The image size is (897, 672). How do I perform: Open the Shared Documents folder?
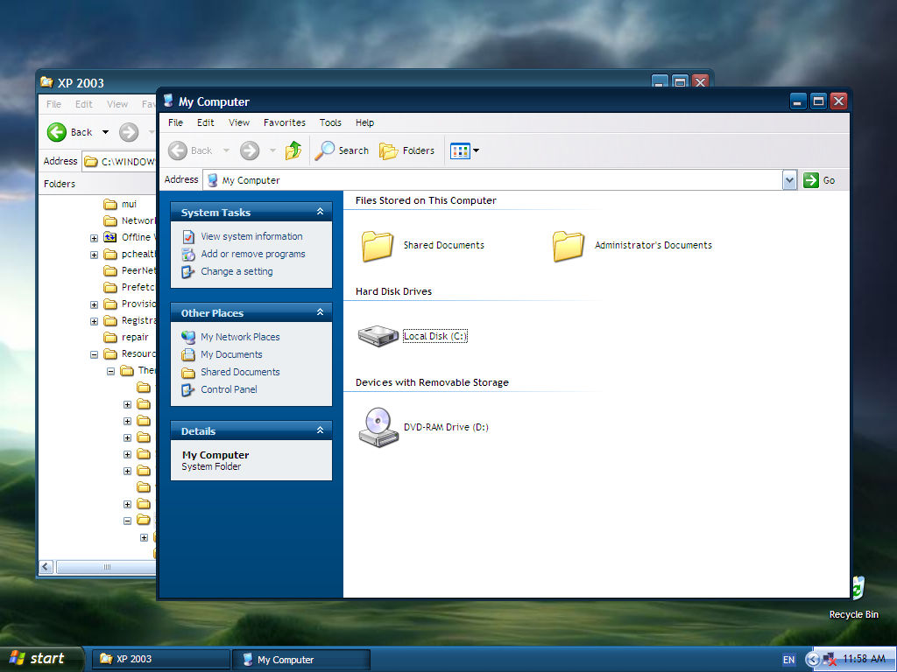pos(377,245)
